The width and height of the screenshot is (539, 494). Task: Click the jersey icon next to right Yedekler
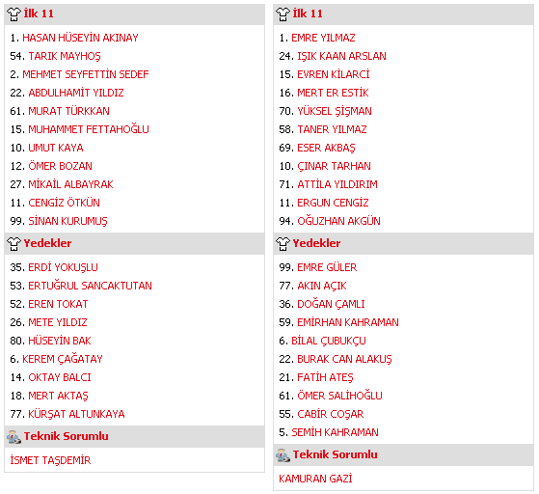(x=283, y=243)
